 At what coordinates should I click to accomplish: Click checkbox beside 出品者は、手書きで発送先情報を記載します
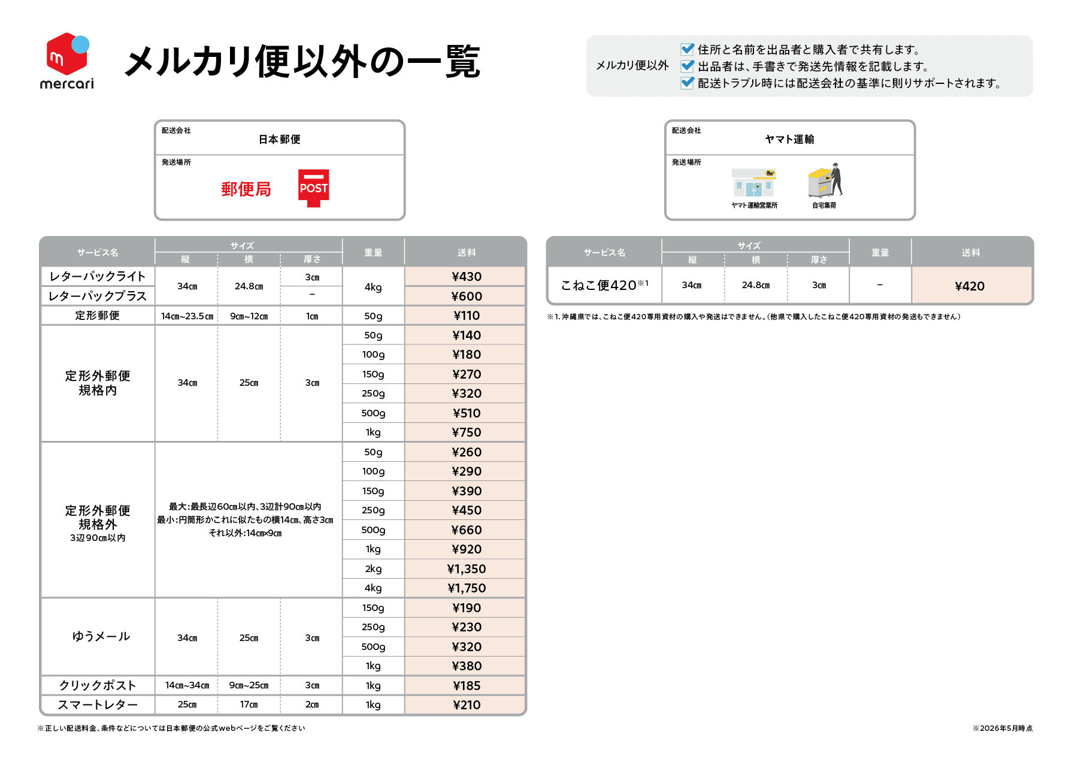point(688,66)
